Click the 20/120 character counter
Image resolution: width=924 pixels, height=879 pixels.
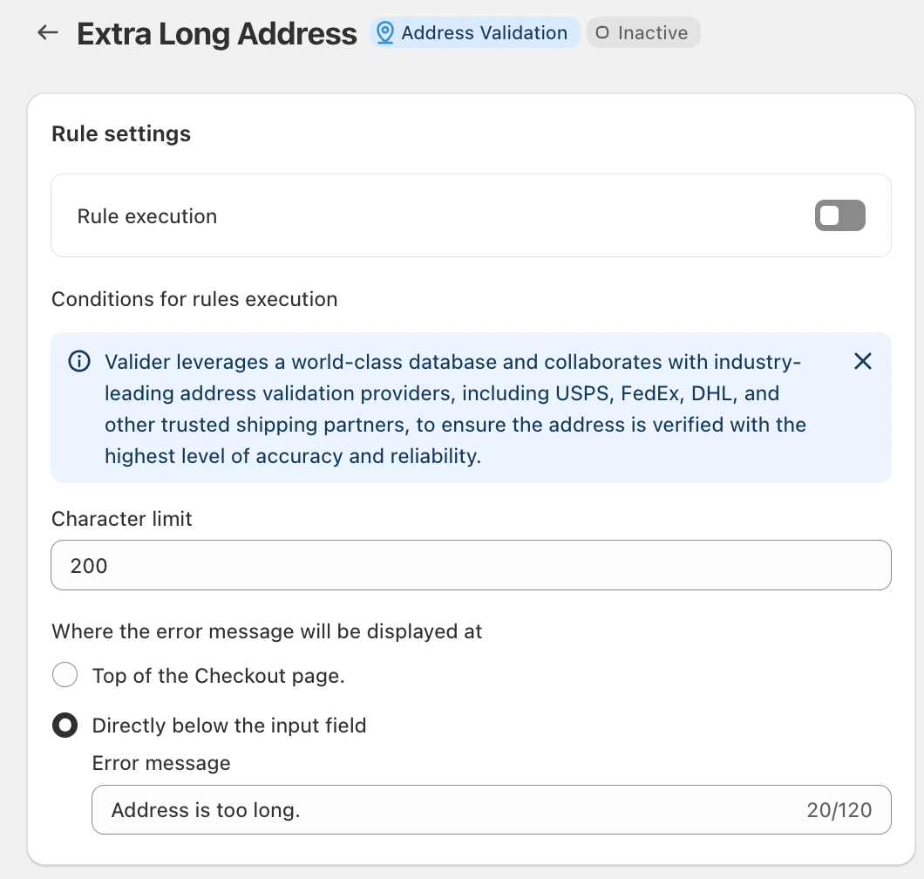pyautogui.click(x=839, y=810)
